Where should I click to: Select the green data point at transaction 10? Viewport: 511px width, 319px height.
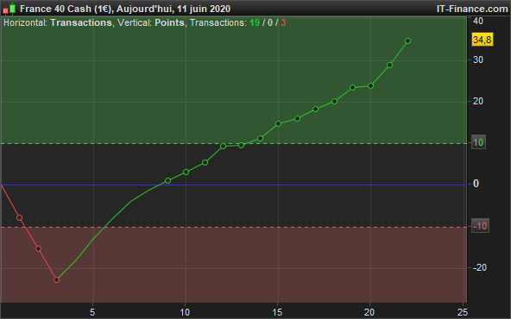(186, 172)
